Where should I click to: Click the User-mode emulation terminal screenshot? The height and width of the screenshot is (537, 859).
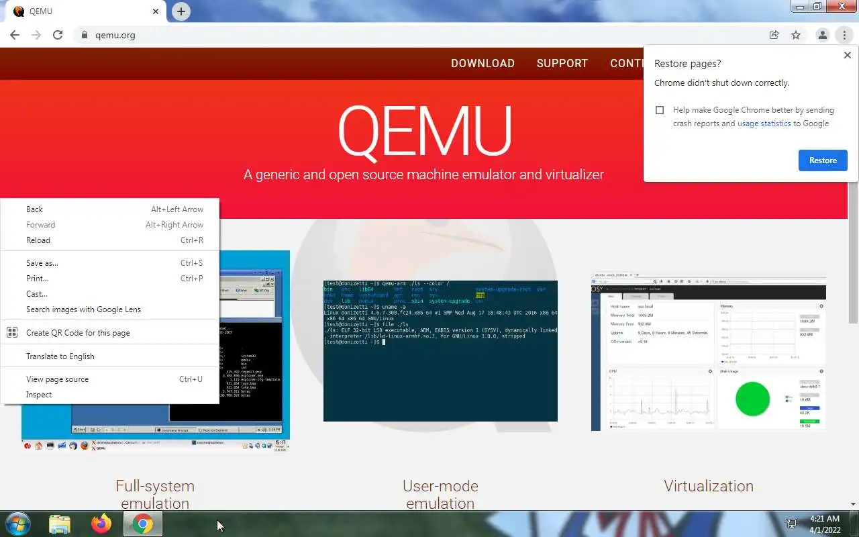click(440, 351)
